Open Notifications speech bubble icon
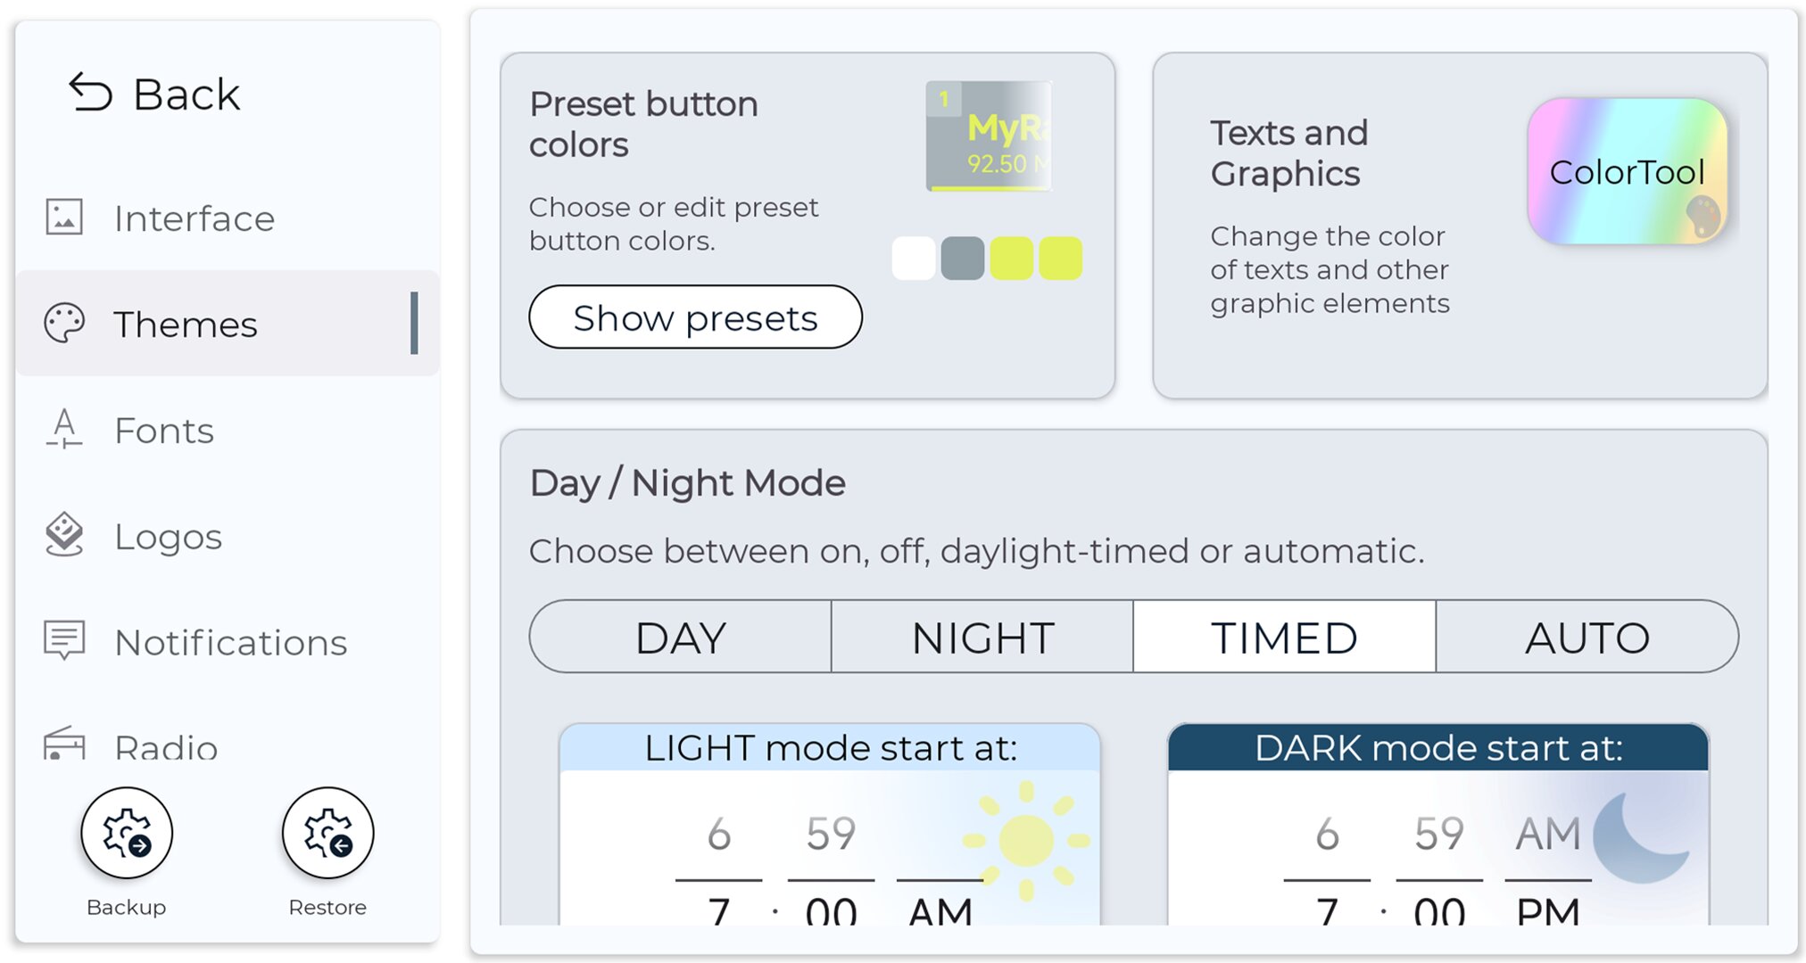 click(64, 640)
